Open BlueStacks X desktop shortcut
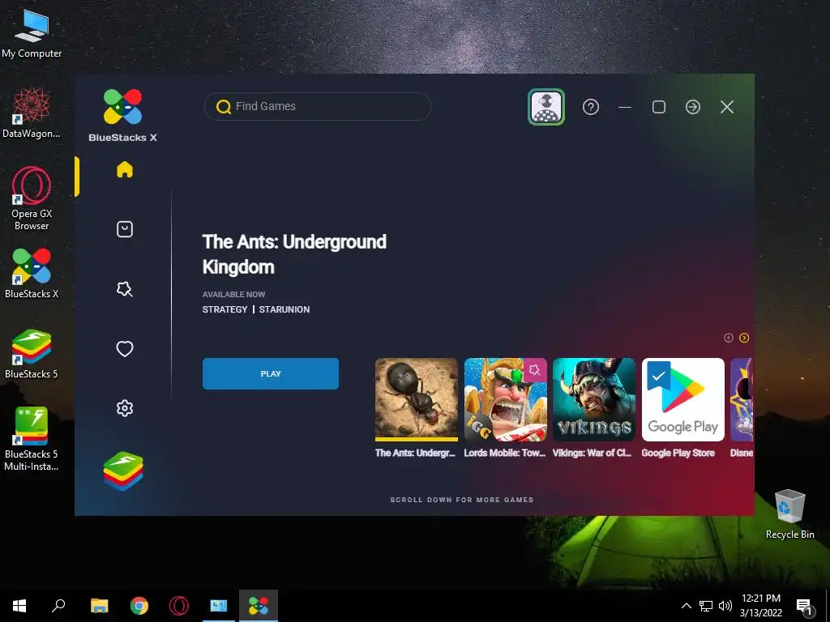The height and width of the screenshot is (622, 830). coord(32,274)
